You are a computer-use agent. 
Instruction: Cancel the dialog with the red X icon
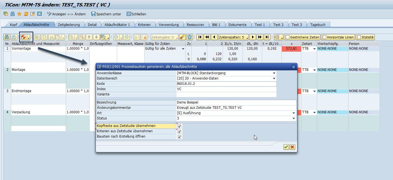(x=292, y=147)
